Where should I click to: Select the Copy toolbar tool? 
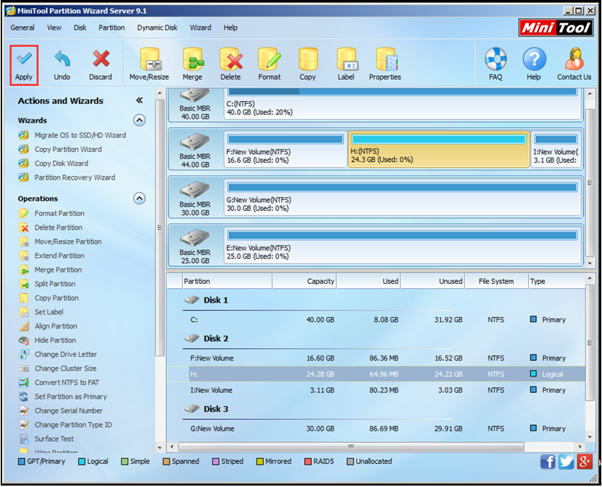point(308,64)
